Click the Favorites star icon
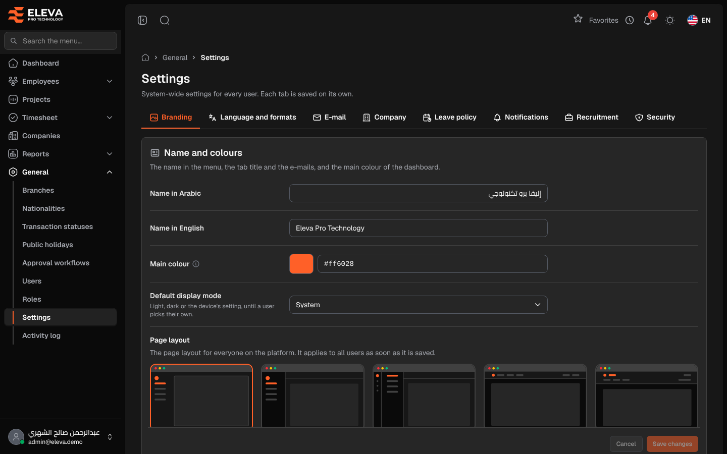Viewport: 727px width, 454px height. tap(578, 19)
